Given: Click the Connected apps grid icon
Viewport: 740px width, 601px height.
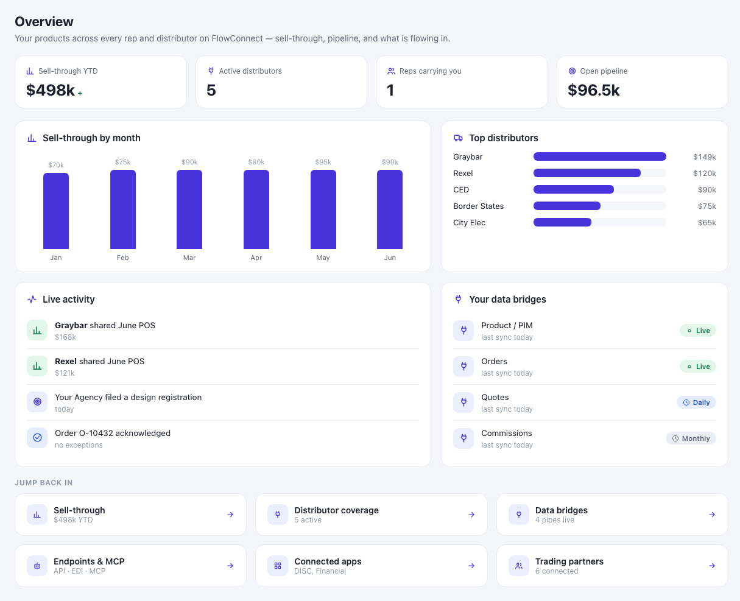Looking at the screenshot, I should (278, 566).
